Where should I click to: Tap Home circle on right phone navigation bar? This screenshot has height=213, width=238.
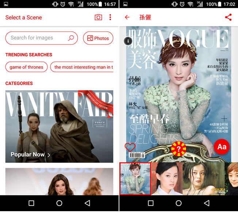coord(178,203)
